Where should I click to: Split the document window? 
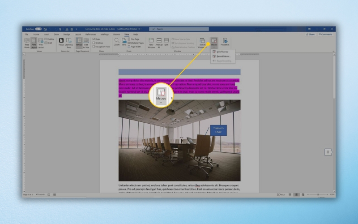166,42
